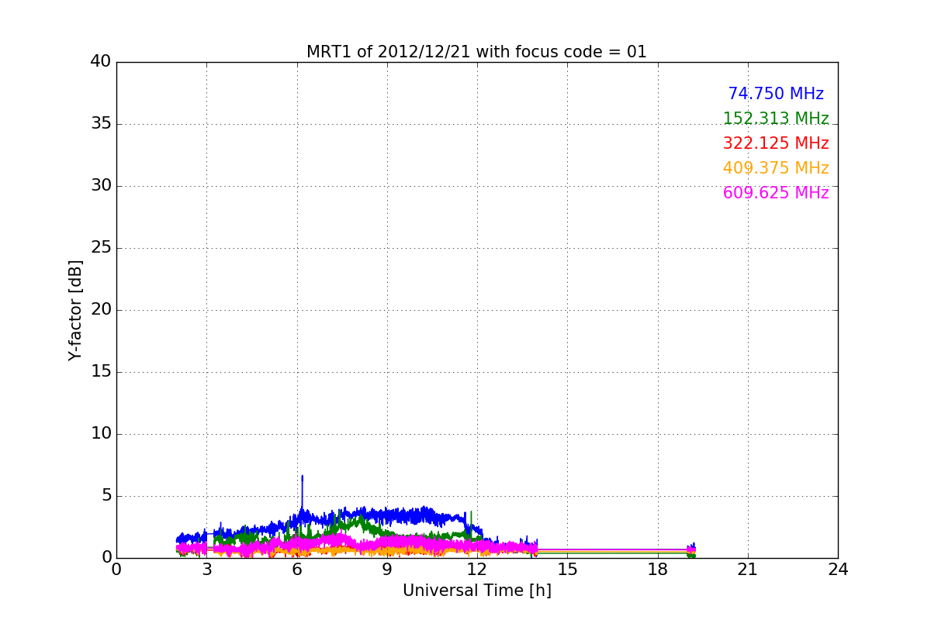Click the 'Y-factor [dB]' axis label
Screen dimensions: 931x620
pos(75,310)
